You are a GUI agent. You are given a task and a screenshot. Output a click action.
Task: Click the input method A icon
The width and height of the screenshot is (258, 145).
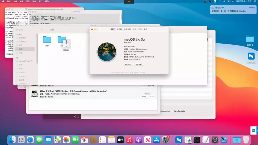pyautogui.click(x=215, y=1)
